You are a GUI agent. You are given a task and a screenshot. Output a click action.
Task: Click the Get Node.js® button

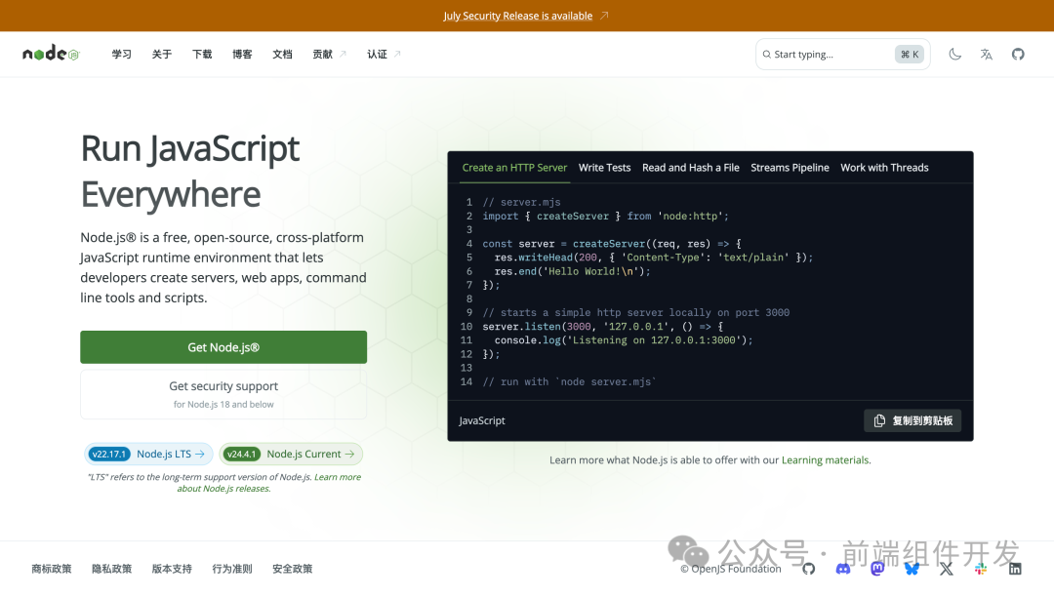click(x=223, y=347)
